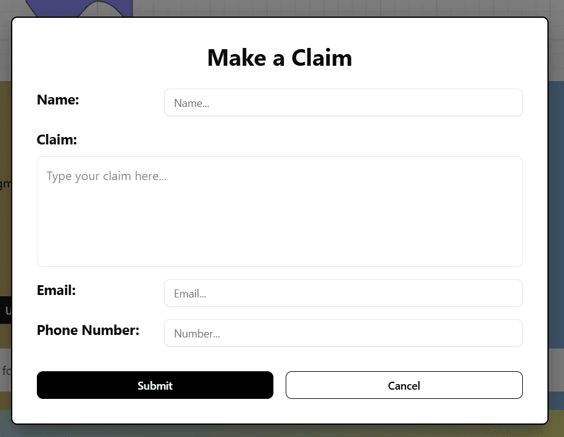This screenshot has height=437, width=564.
Task: Select the Phone Number input box
Action: (x=343, y=333)
